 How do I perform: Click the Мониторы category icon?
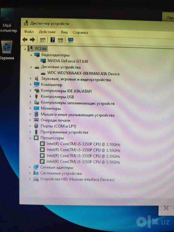(x=36, y=108)
